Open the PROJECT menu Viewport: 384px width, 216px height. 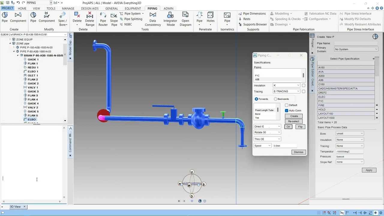7,8
